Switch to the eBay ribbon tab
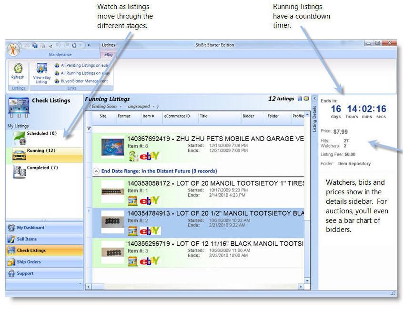Viewport: 404px width, 311px height. coord(109,55)
